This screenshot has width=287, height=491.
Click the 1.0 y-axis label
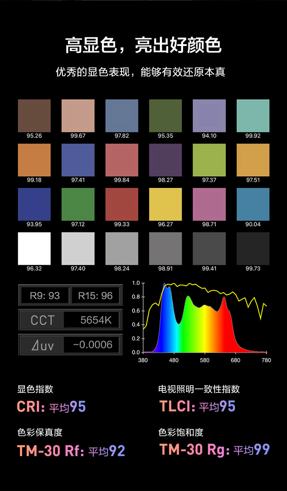[x=136, y=283]
